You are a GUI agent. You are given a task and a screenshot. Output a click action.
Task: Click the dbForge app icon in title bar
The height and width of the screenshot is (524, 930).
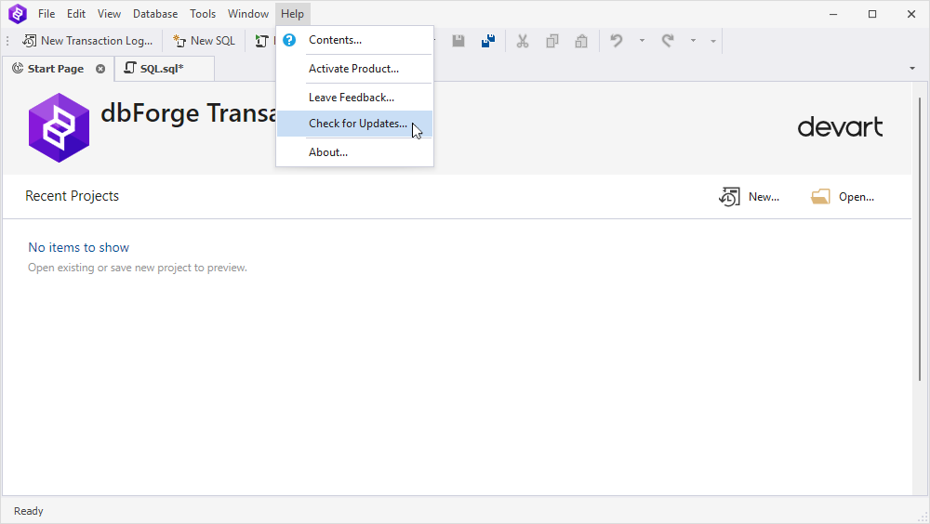[17, 14]
